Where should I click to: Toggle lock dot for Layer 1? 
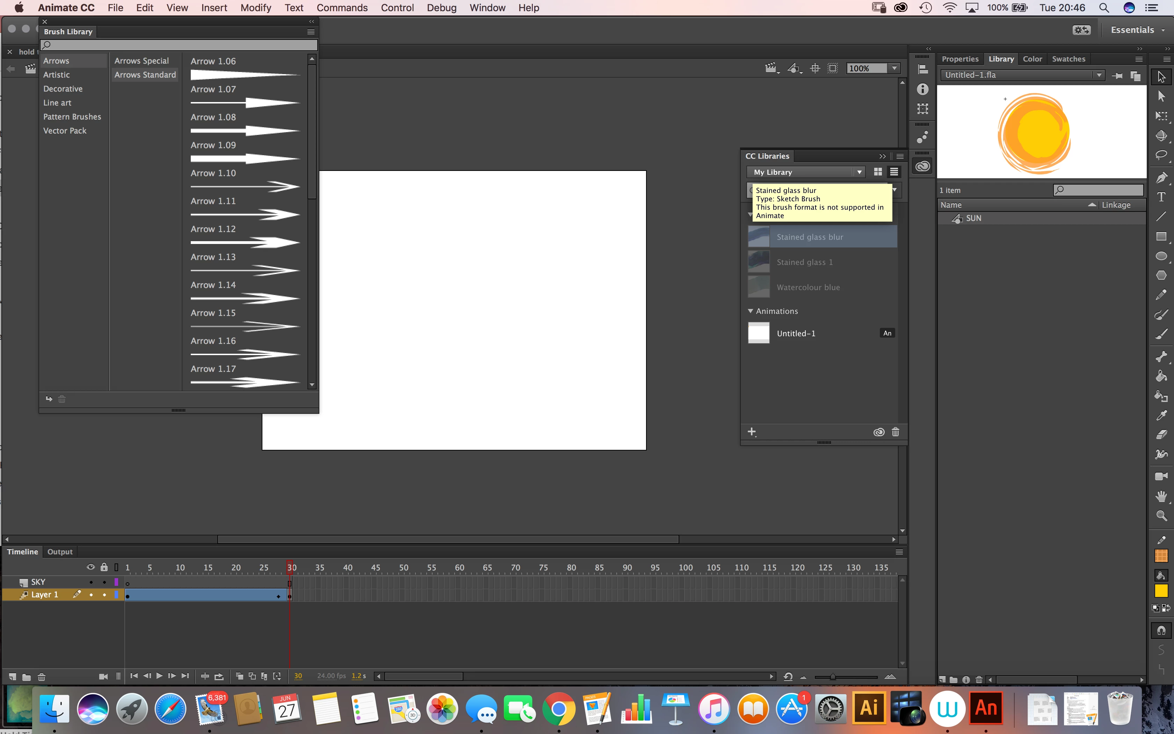104,595
